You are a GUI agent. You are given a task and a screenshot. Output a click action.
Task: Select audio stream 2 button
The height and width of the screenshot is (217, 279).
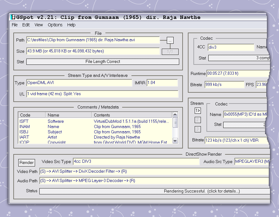(198, 120)
